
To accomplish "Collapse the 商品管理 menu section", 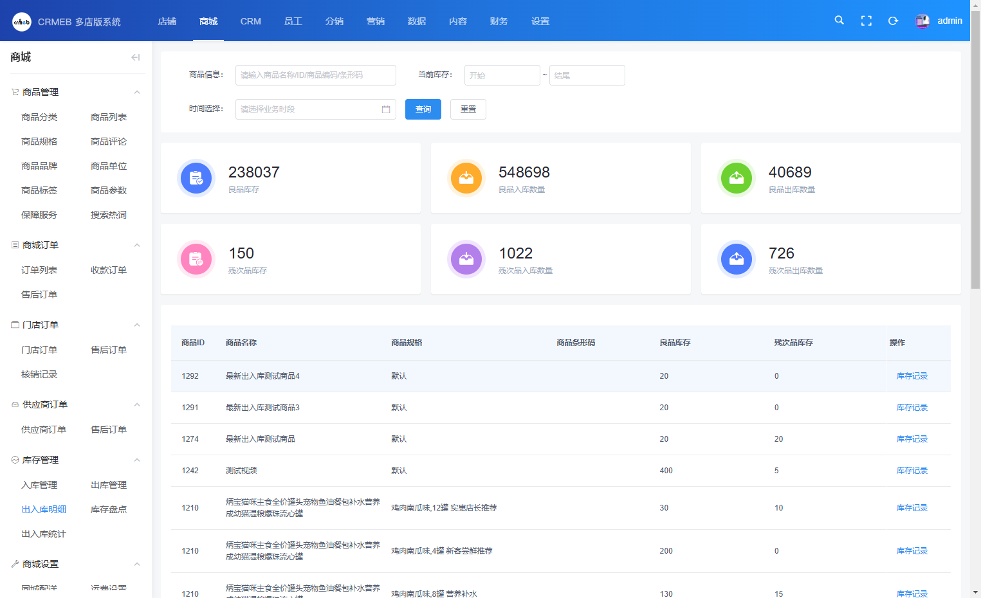I will pyautogui.click(x=137, y=92).
